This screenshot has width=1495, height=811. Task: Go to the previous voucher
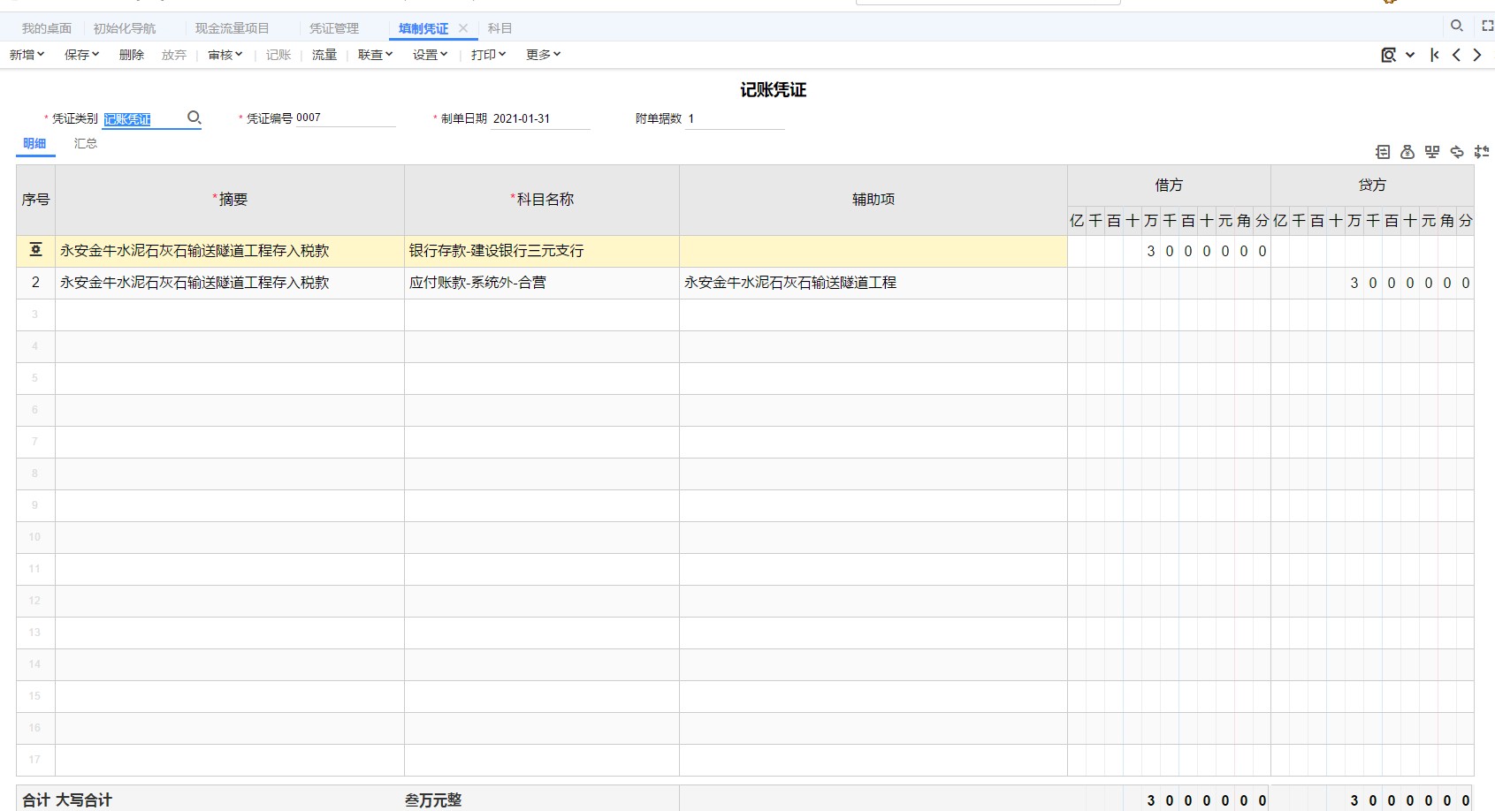(1456, 55)
